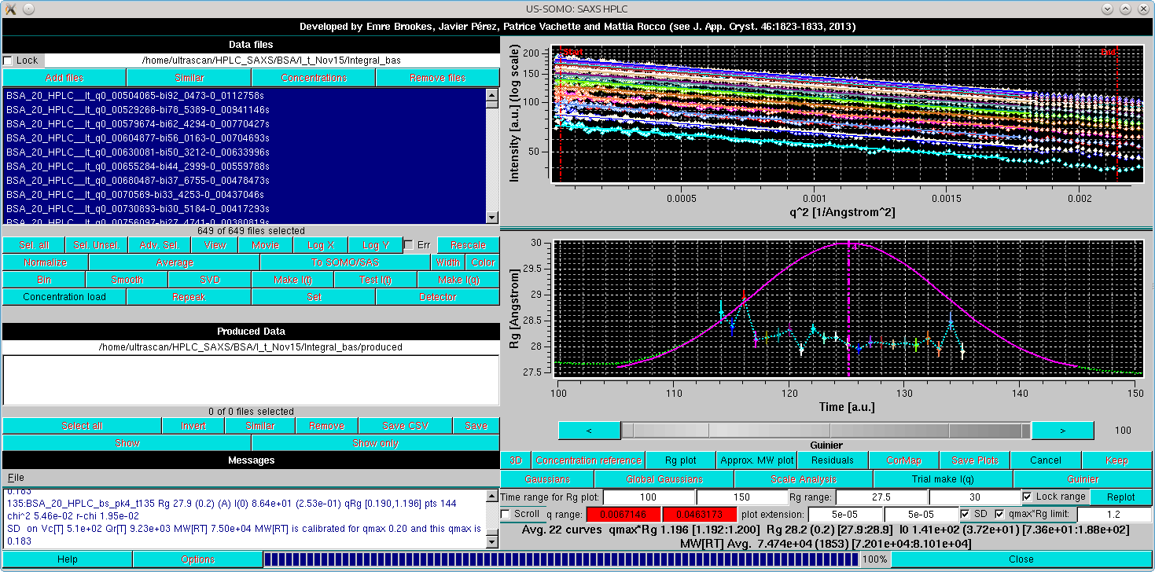The image size is (1155, 572).
Task: Click the Add files button
Action: pyautogui.click(x=64, y=78)
